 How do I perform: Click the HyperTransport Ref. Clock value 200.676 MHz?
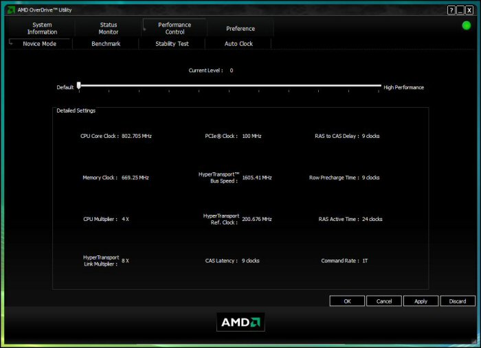(257, 220)
